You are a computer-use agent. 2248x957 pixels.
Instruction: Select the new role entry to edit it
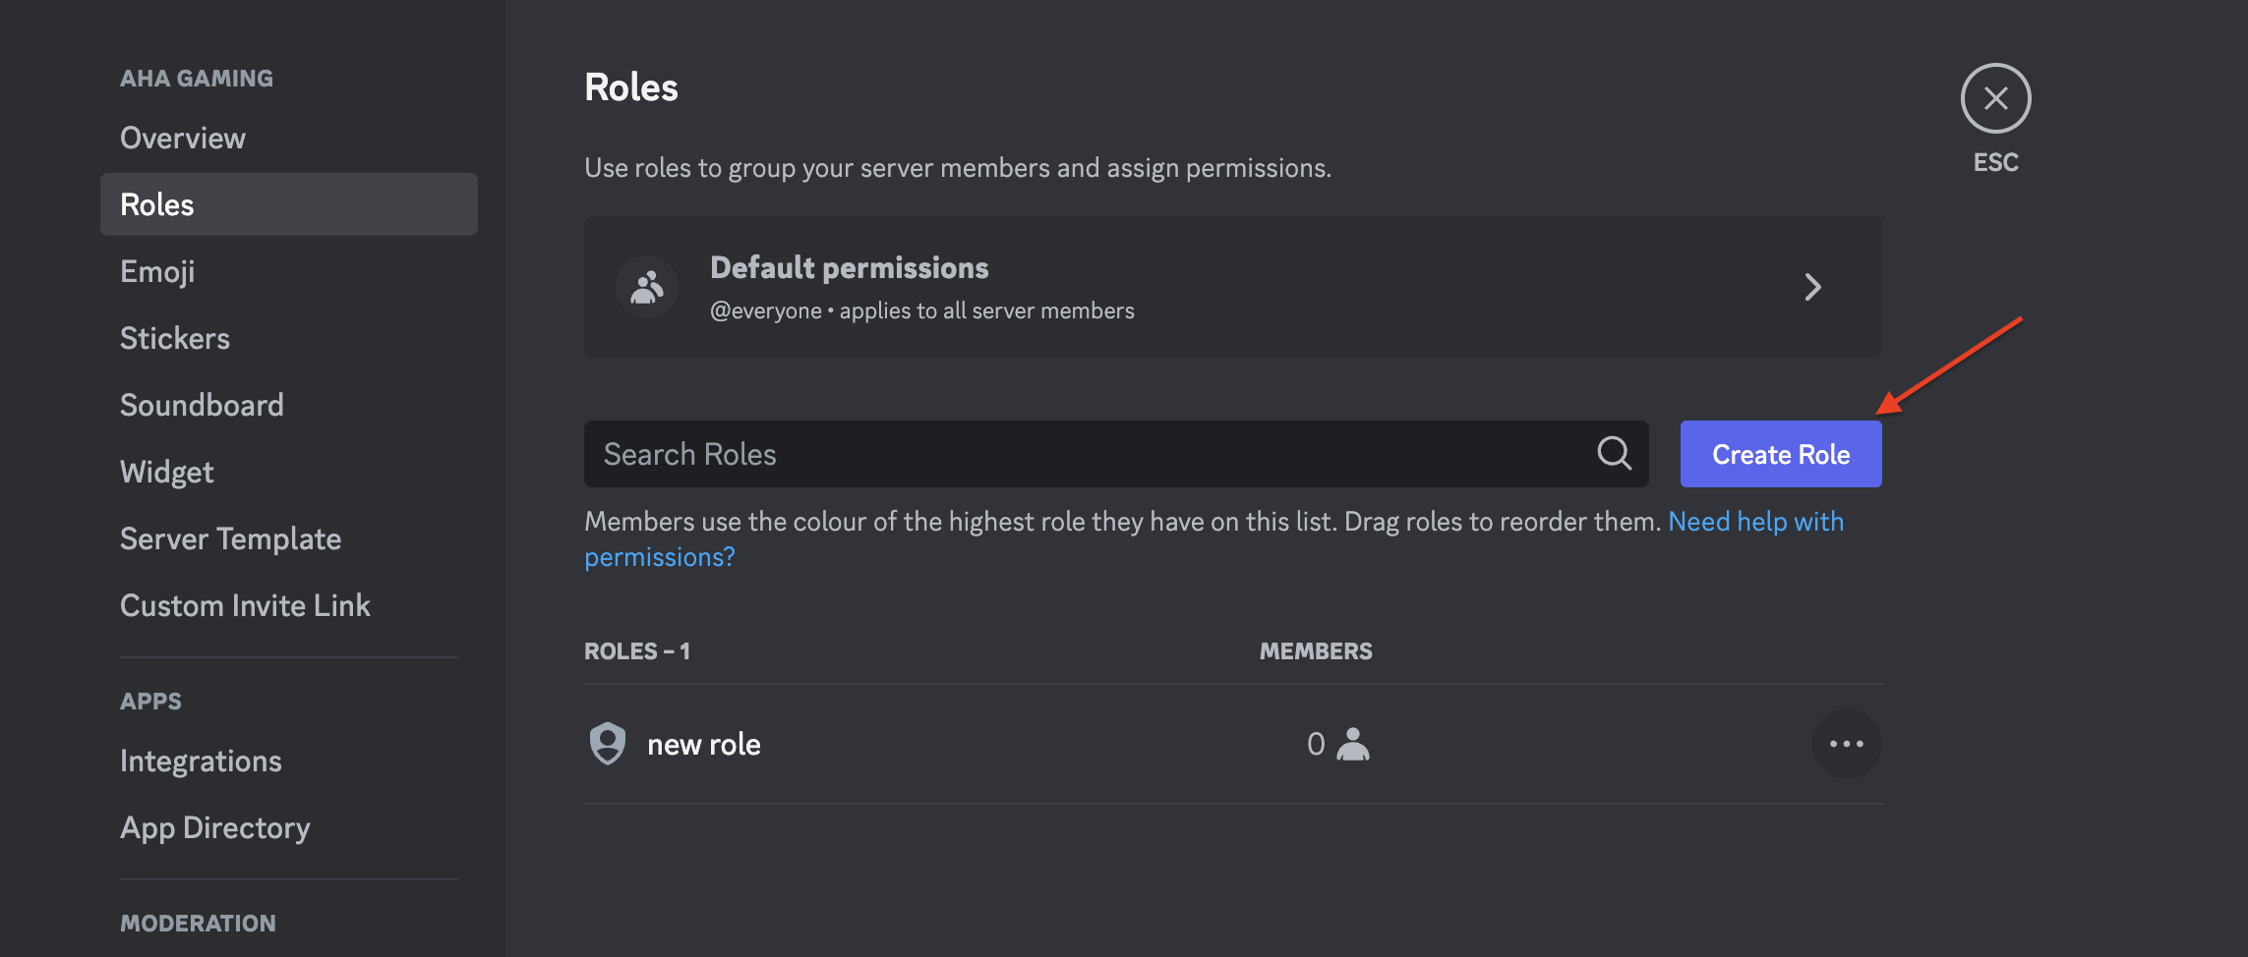pyautogui.click(x=704, y=744)
